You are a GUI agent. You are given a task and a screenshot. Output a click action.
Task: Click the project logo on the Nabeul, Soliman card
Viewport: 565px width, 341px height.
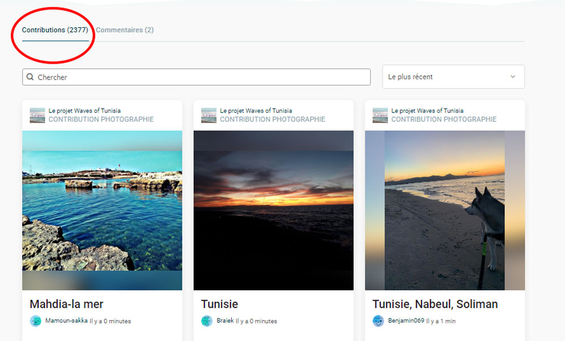pos(380,115)
